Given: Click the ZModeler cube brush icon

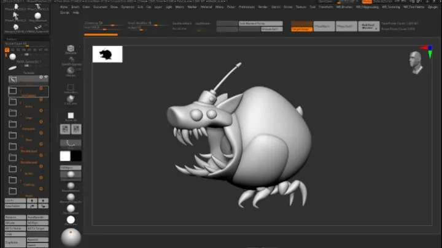Looking at the screenshot, I should (x=71, y=48).
